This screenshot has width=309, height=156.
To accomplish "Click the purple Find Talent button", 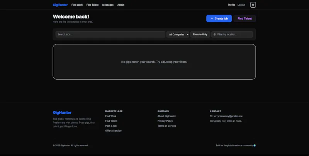I will tap(244, 18).
